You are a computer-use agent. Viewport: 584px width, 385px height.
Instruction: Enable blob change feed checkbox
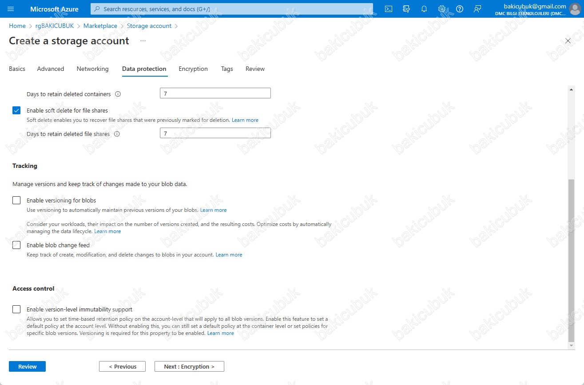click(x=16, y=245)
